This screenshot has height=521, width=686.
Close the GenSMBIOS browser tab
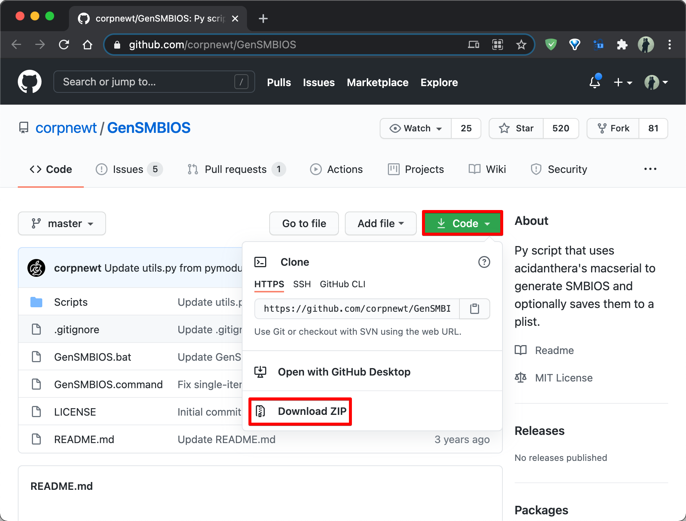[x=235, y=19]
